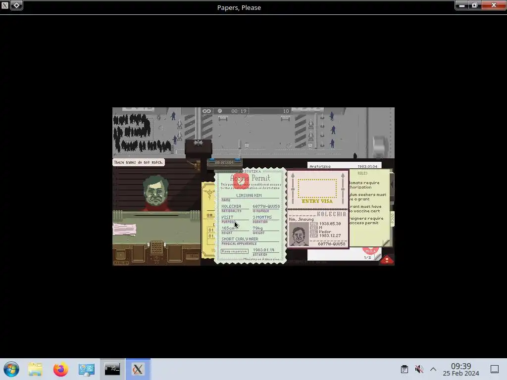This screenshot has width=507, height=380.
Task: Select the 79kg weight value
Action: tap(257, 228)
